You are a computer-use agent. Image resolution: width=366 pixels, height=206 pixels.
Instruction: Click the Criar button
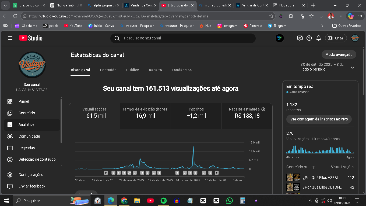click(336, 38)
